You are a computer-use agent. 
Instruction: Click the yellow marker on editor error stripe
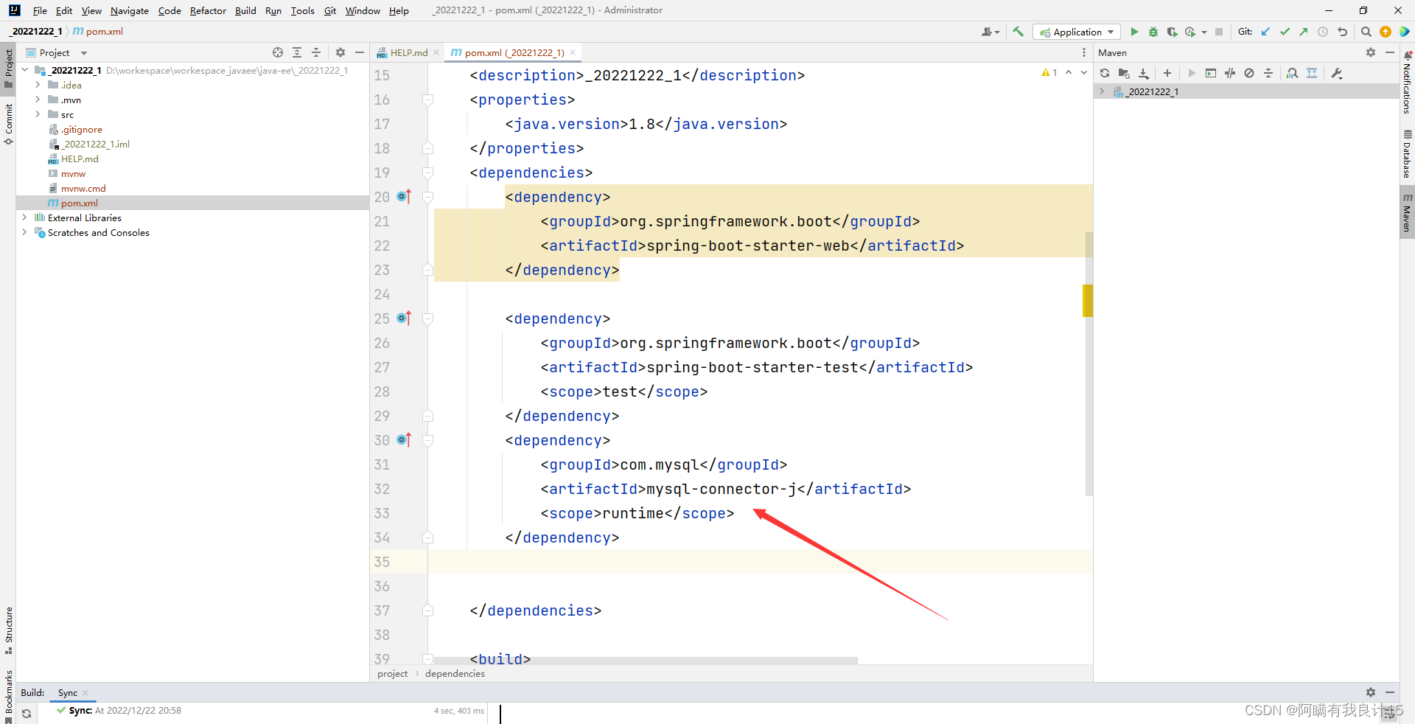pos(1087,300)
